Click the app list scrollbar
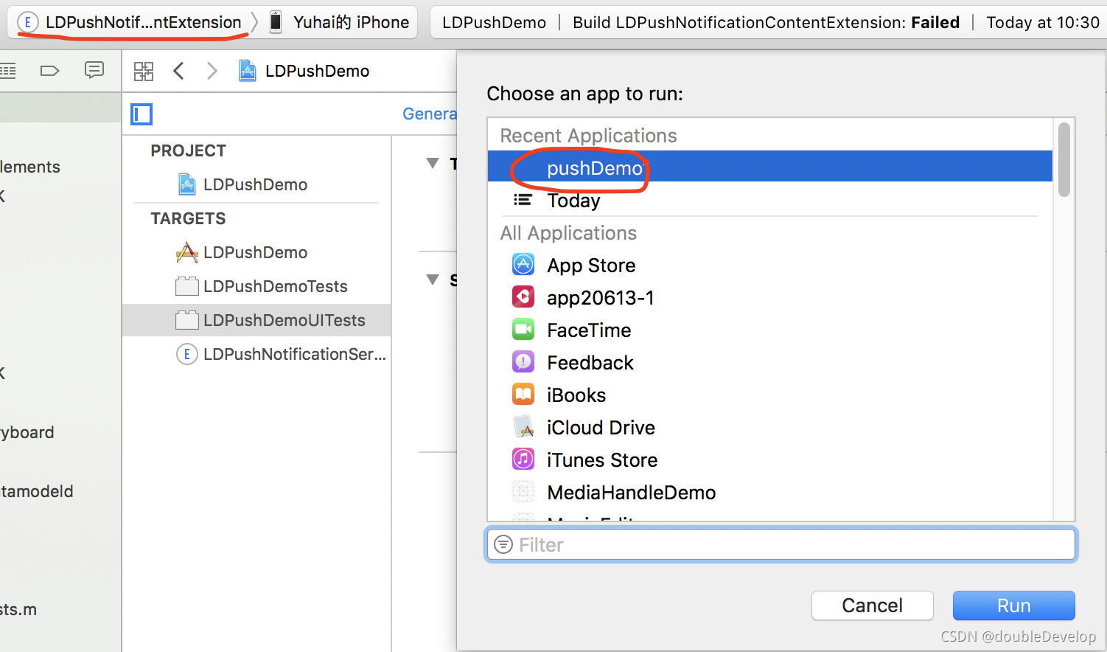 (x=1064, y=160)
